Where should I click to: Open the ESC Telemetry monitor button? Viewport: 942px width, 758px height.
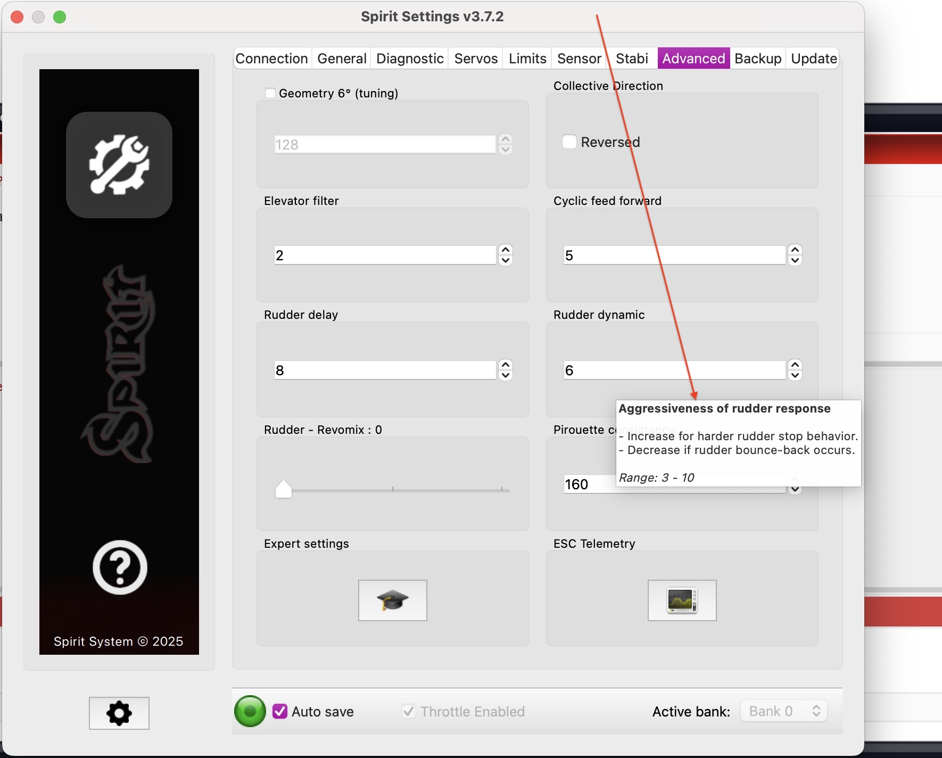[682, 600]
